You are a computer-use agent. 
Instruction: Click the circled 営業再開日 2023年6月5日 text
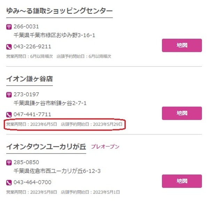point(32,124)
